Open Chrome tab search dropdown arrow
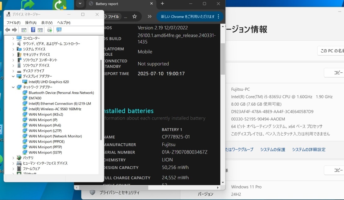 [80, 3]
